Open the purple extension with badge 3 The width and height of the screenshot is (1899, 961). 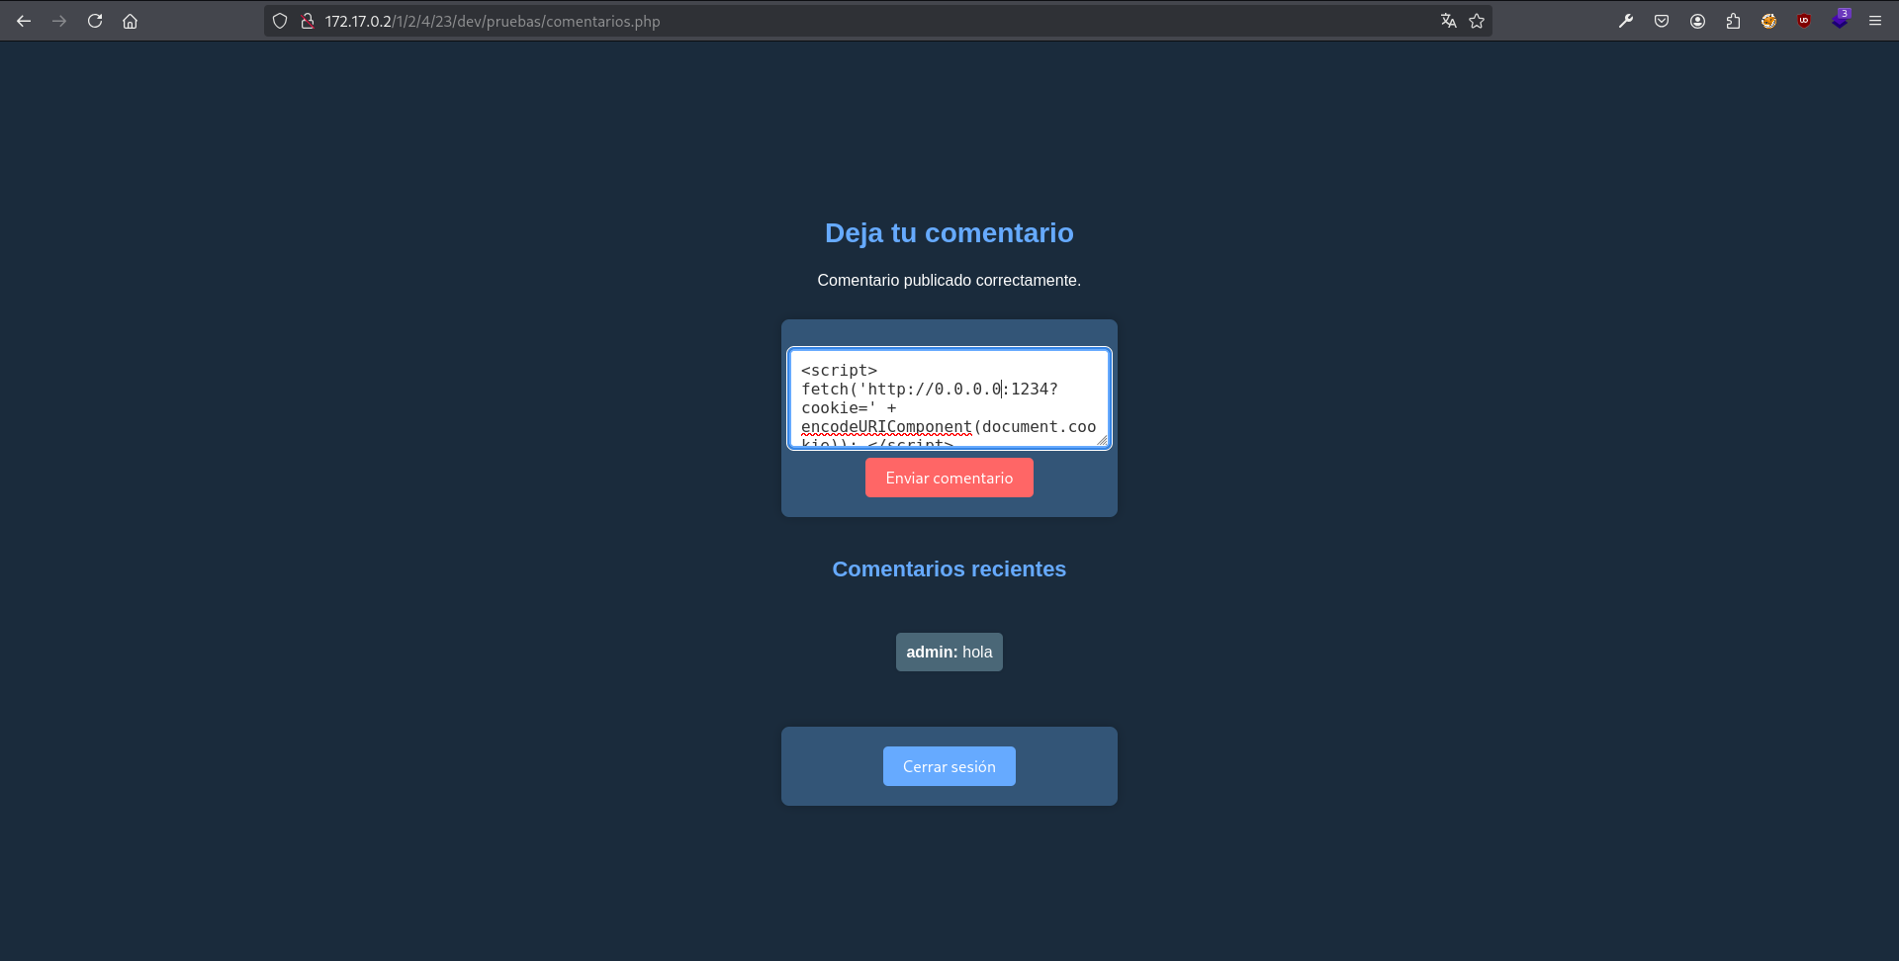[x=1840, y=19]
